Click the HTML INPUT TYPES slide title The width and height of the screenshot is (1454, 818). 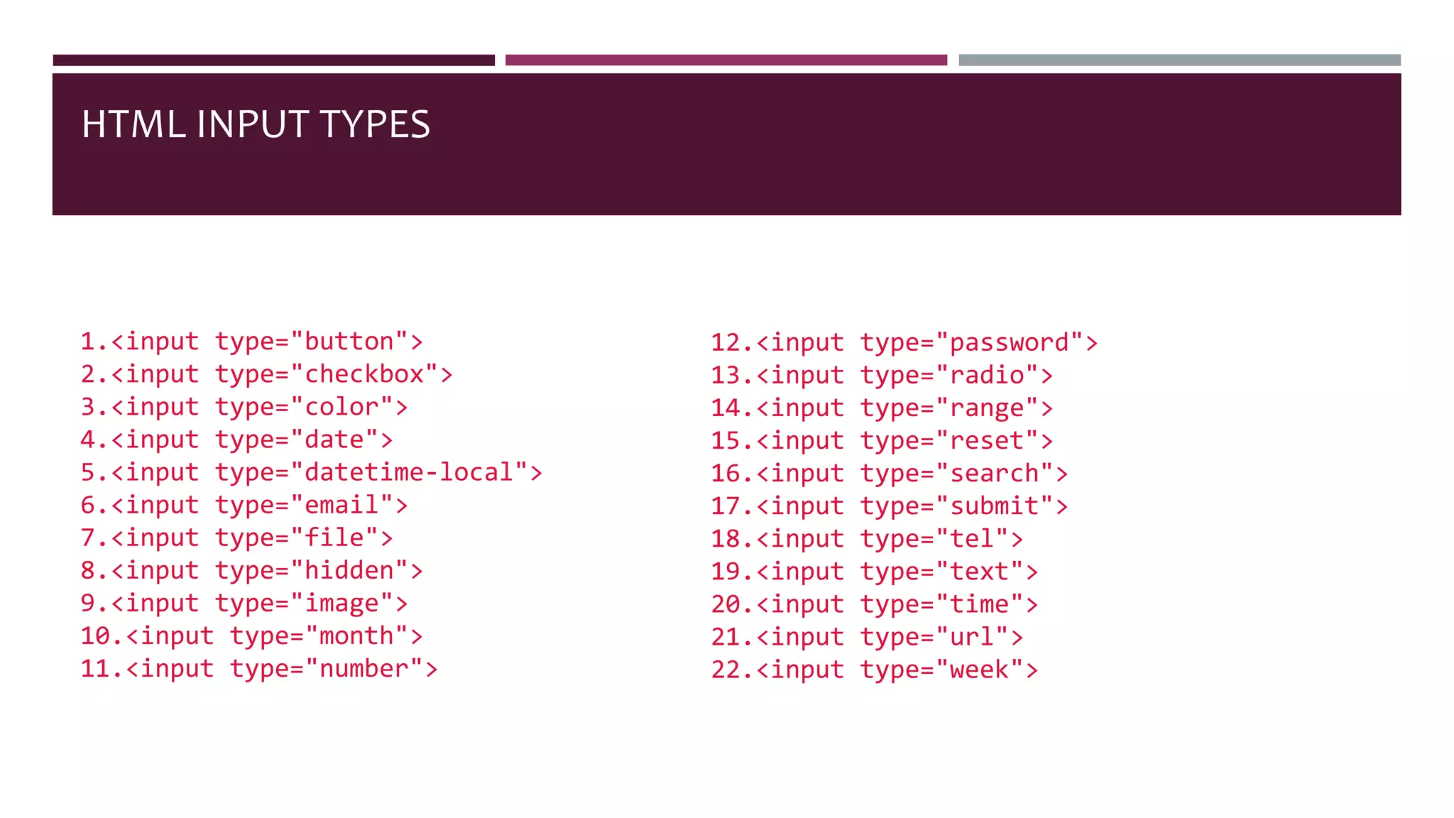click(x=256, y=124)
